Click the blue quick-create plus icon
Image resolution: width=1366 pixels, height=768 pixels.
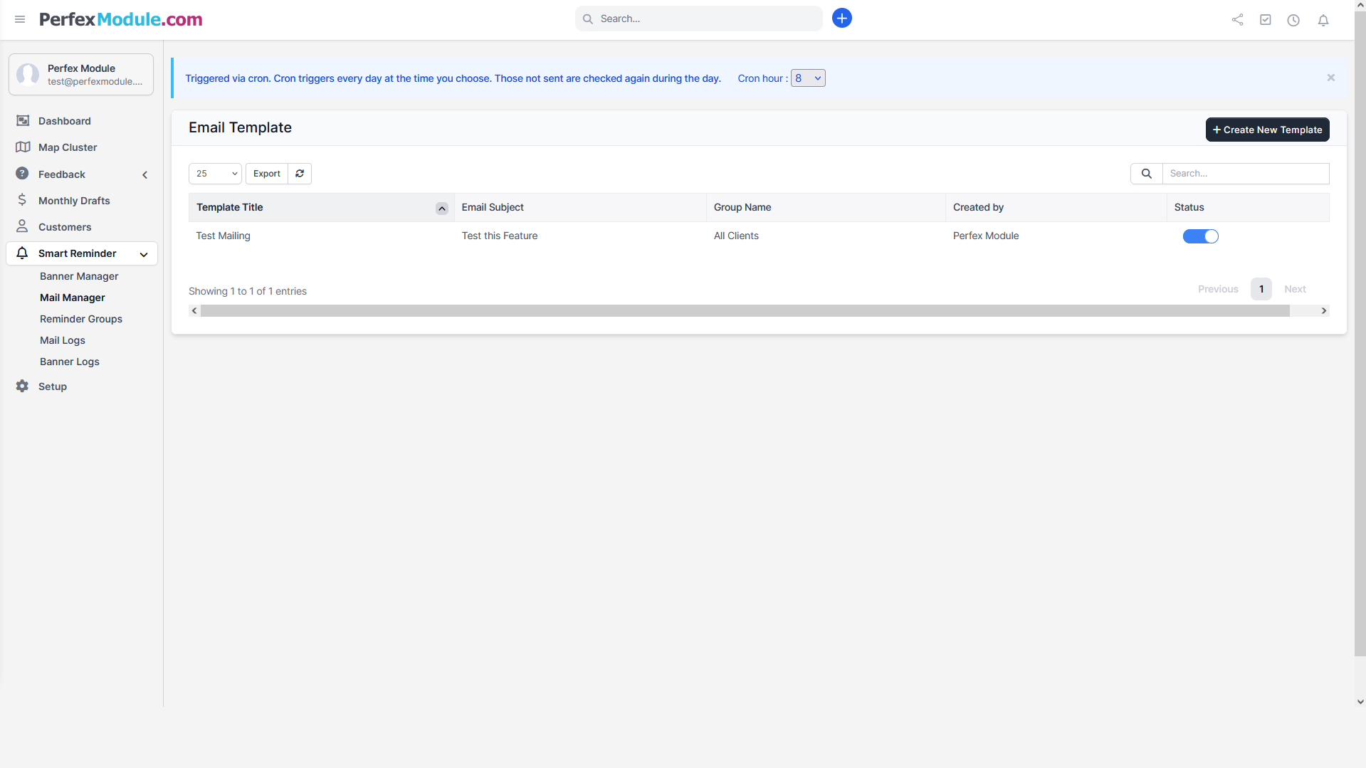click(x=841, y=19)
